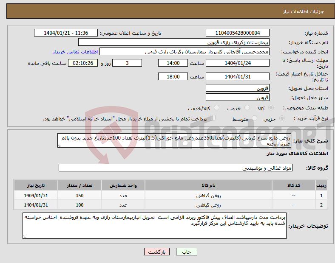The width and height of the screenshot is (335, 263).
Task: Click the resize handle of buyer notes textarea
Action: 25,237
